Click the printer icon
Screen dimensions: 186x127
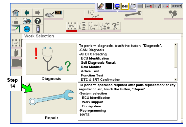pyautogui.click(x=27, y=21)
